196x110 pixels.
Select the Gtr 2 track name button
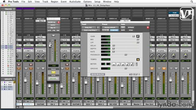[x=53, y=104]
